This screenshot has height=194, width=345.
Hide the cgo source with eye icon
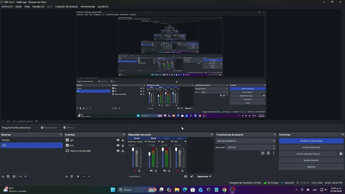118,140
